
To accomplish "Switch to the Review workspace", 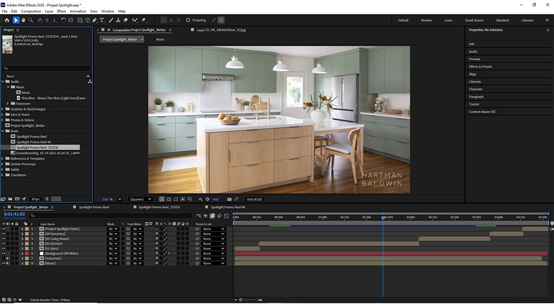I will (427, 20).
